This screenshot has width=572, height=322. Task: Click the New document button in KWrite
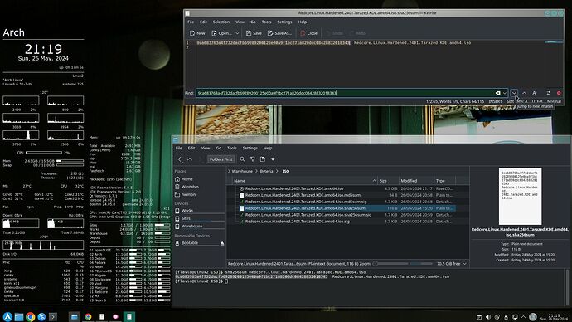click(197, 33)
